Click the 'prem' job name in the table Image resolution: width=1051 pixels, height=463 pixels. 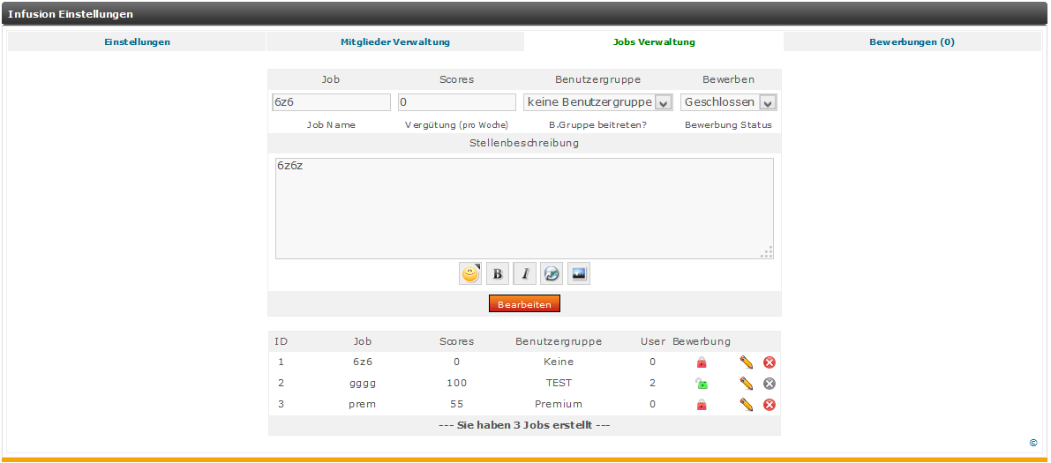(363, 405)
